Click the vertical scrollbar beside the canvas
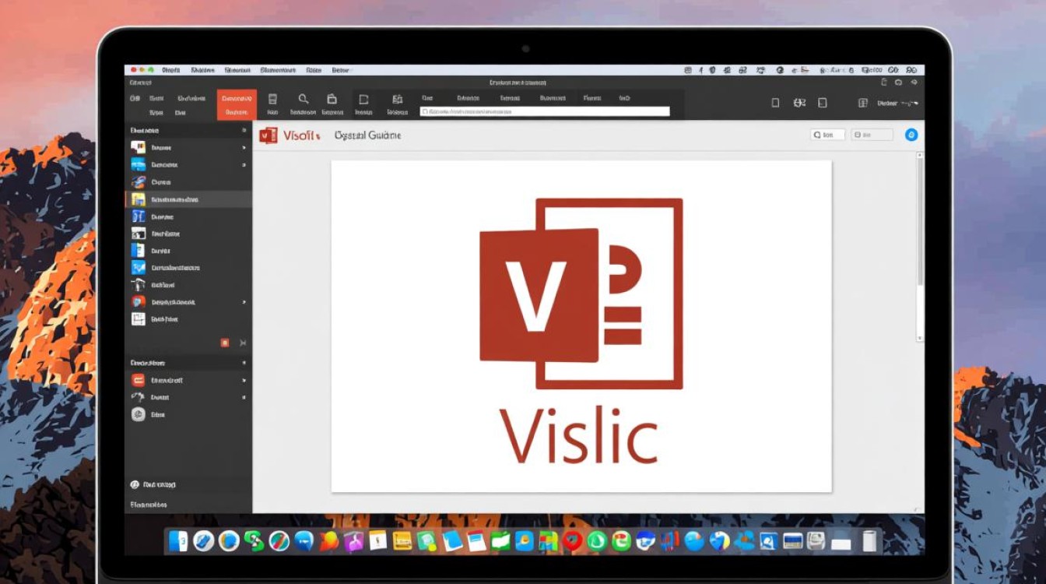Image resolution: width=1046 pixels, height=584 pixels. click(x=920, y=234)
